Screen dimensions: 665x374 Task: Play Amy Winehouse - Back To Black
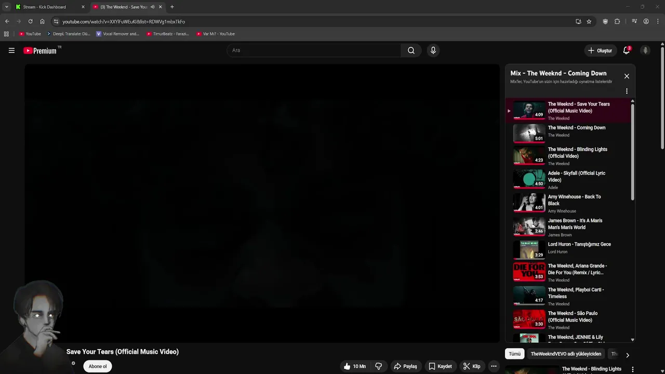[x=568, y=204]
